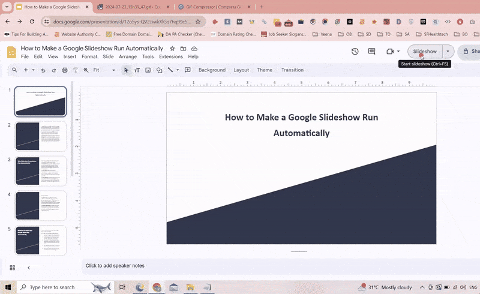Click the Transition button

click(292, 70)
